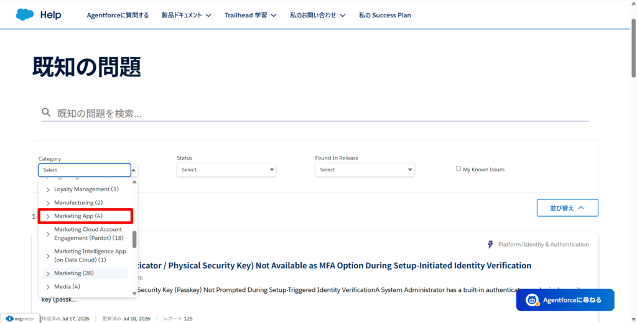
Task: Open the Found In Release dropdown
Action: pyautogui.click(x=365, y=170)
